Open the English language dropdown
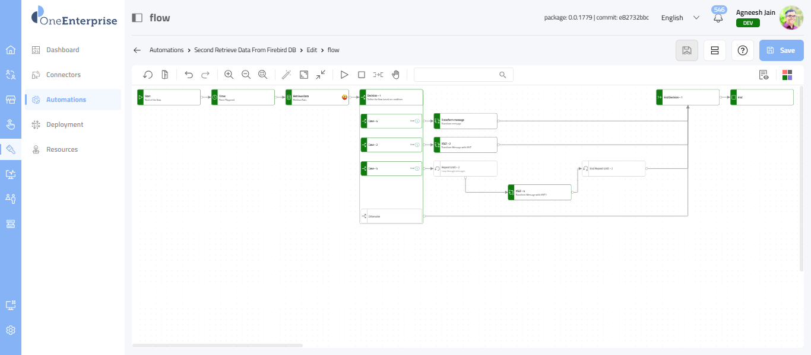This screenshot has width=811, height=355. [x=680, y=18]
